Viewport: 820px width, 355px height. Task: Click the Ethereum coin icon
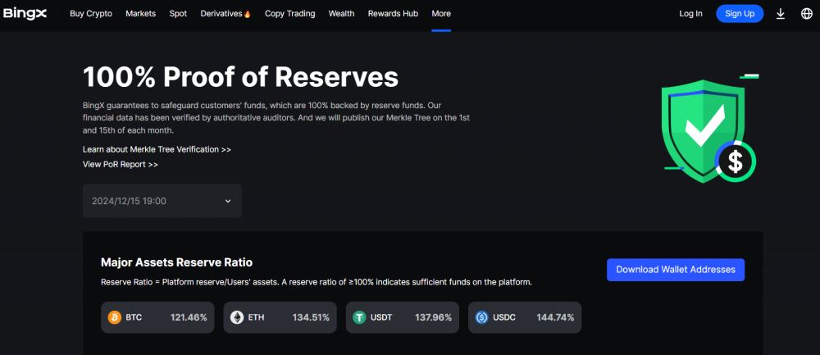click(237, 317)
